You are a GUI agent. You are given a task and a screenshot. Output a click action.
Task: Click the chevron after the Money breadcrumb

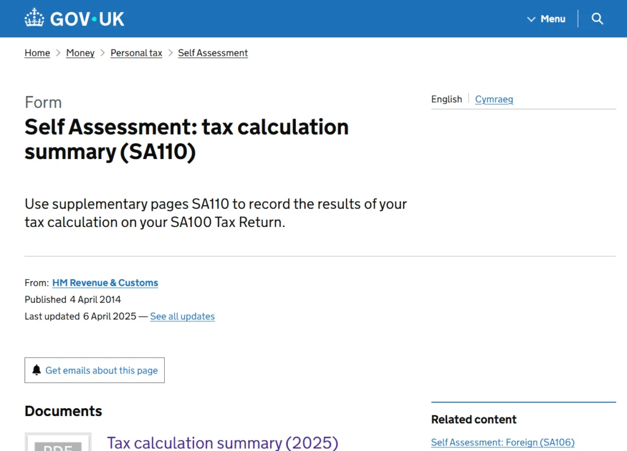pos(102,53)
